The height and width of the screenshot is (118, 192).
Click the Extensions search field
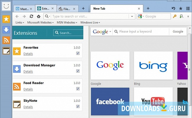tap(68, 33)
